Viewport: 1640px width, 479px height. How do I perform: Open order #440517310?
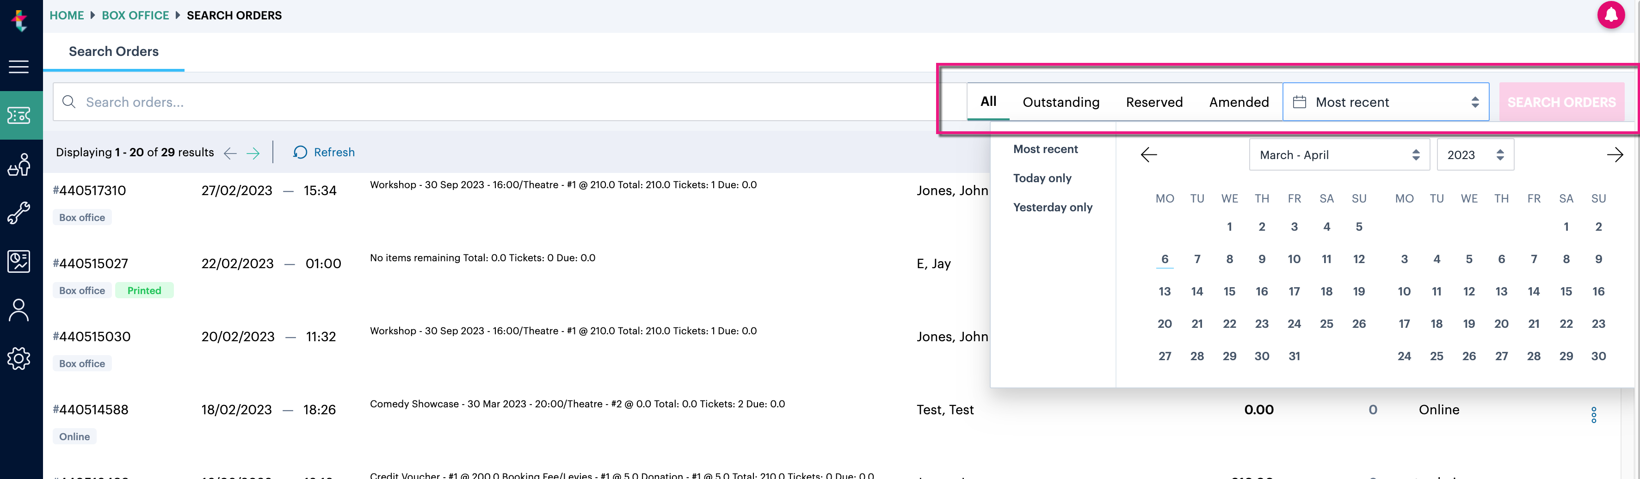tap(89, 190)
